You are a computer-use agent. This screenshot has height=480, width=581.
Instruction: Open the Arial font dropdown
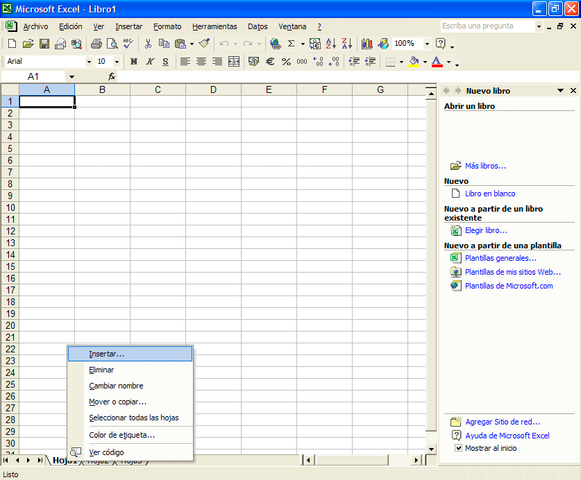point(89,62)
